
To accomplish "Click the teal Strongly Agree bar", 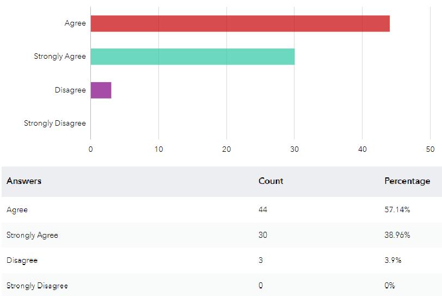I will coord(192,57).
